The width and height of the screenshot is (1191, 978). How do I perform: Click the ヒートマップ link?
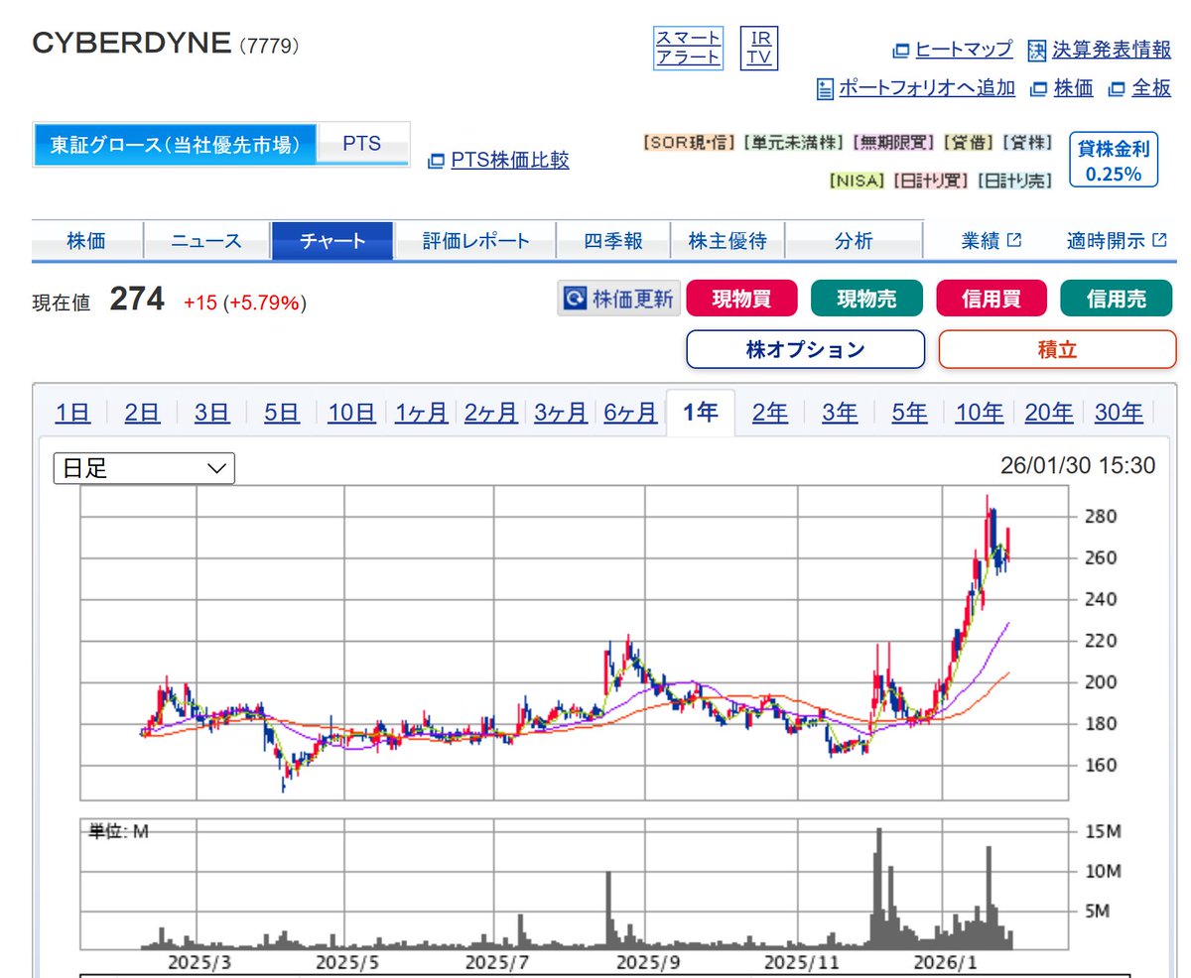pyautogui.click(x=964, y=50)
